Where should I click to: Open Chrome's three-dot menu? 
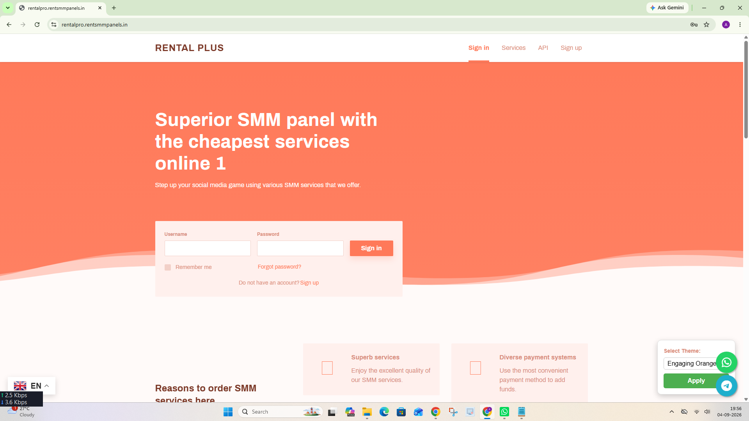[x=740, y=25]
